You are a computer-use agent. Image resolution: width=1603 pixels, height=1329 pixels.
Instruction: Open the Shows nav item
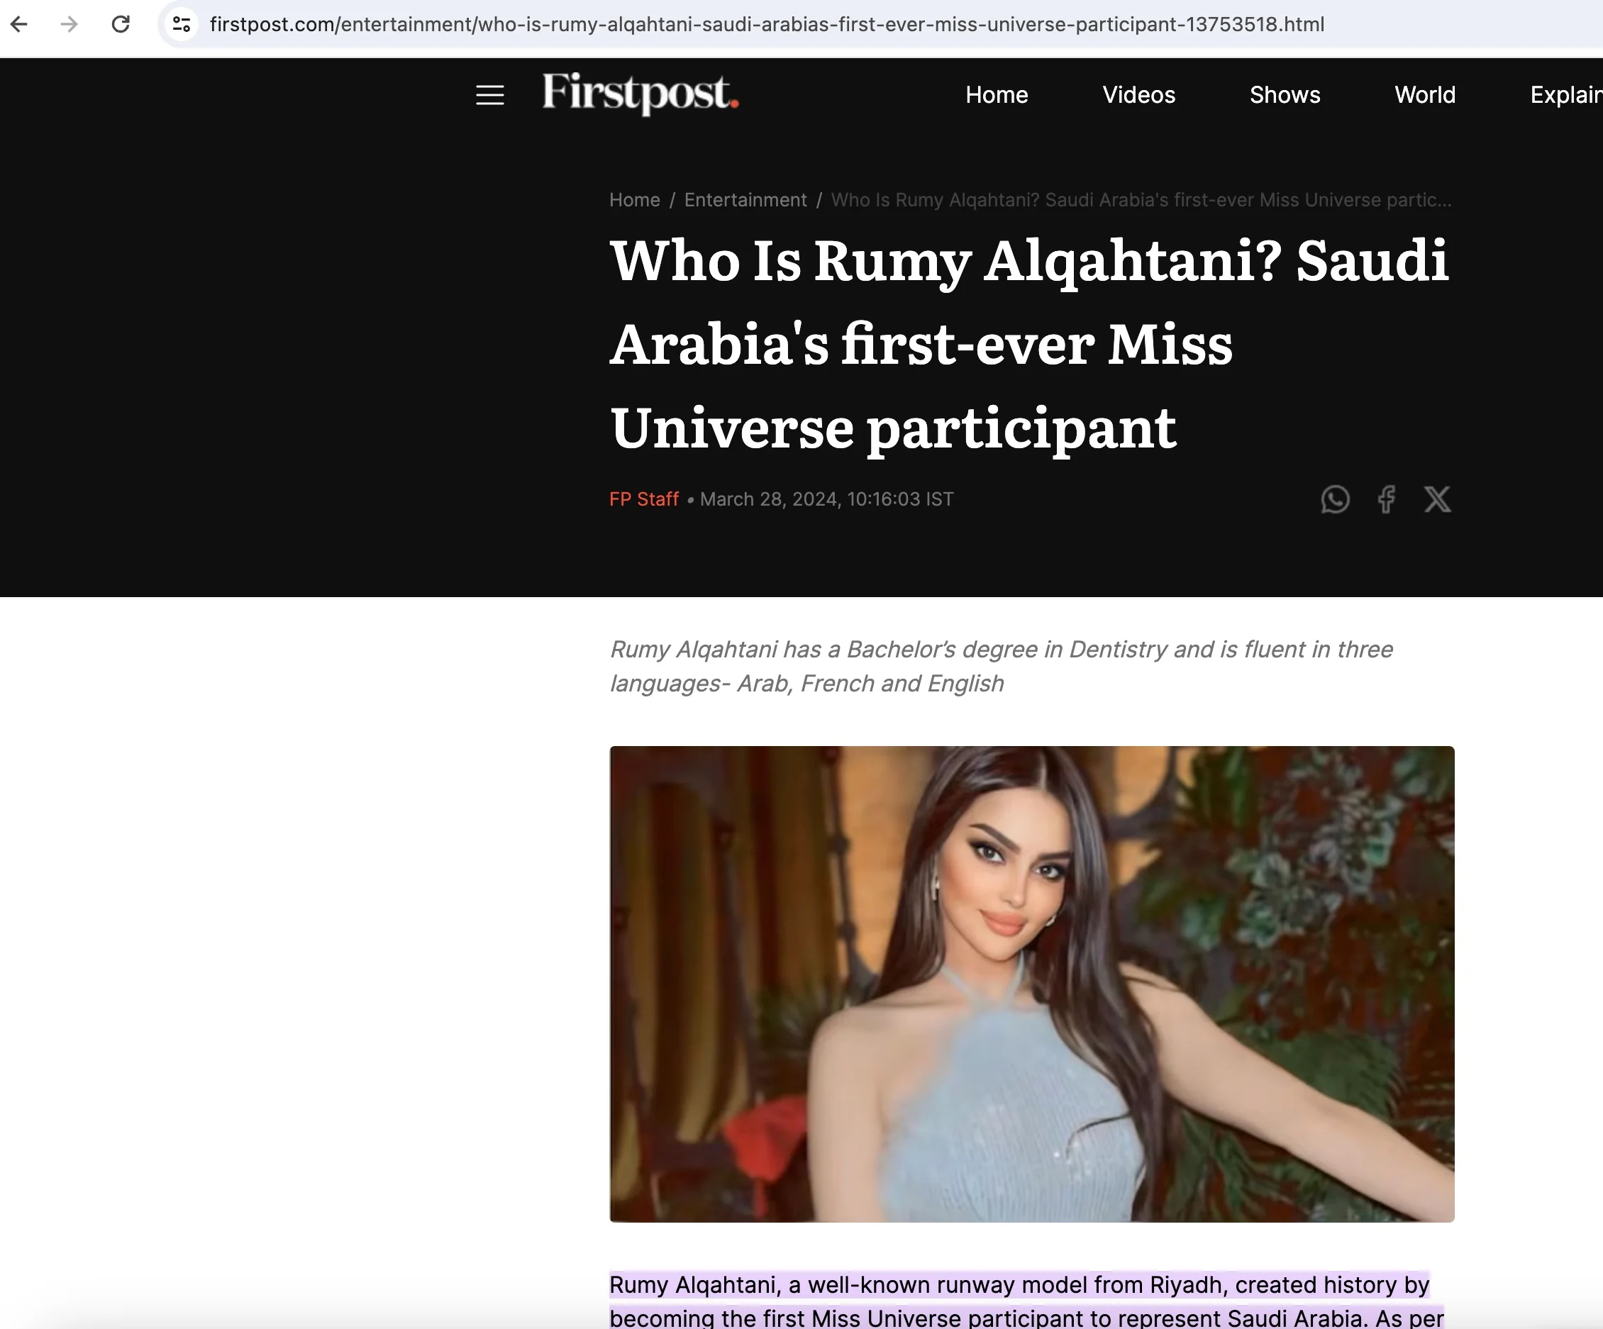(x=1285, y=94)
